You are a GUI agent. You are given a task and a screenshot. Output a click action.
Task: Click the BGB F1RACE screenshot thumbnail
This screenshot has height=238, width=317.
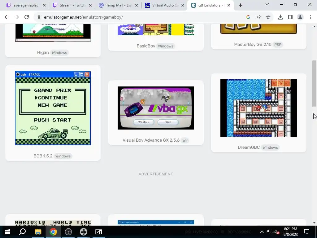coord(53,108)
